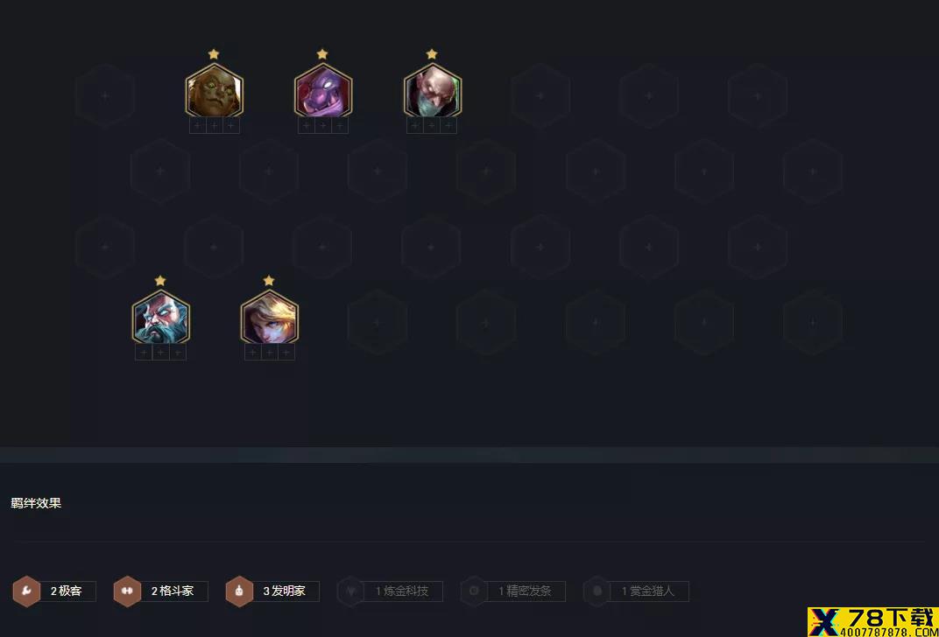Click the empty hex slot left of Illaoi
This screenshot has width=939, height=637.
click(105, 95)
